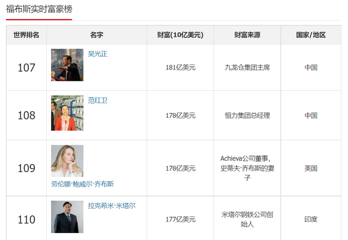Viewport: 348px width, 240px height.
Task: Click the 九龙仓集团主席 source cell
Action: 247,67
